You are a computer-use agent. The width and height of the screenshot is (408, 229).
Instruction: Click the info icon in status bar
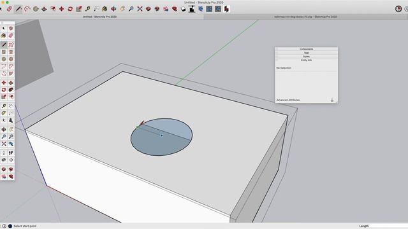coord(4,226)
